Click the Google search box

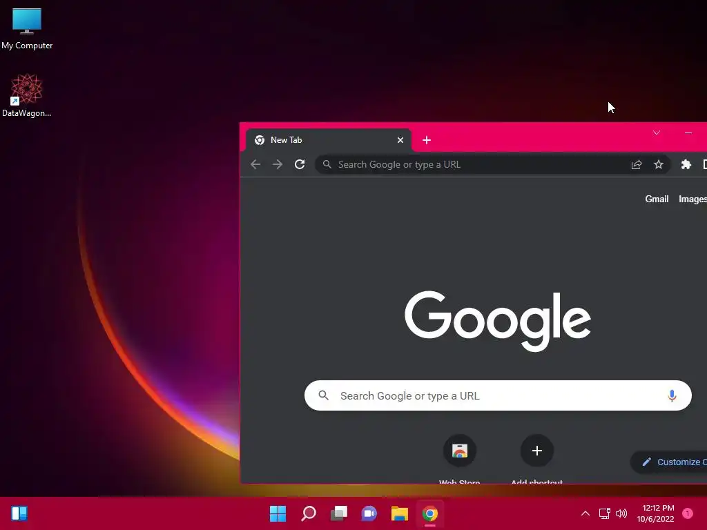(498, 395)
